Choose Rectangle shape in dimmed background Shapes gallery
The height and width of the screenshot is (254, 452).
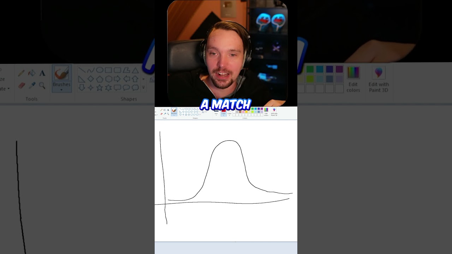tap(108, 70)
